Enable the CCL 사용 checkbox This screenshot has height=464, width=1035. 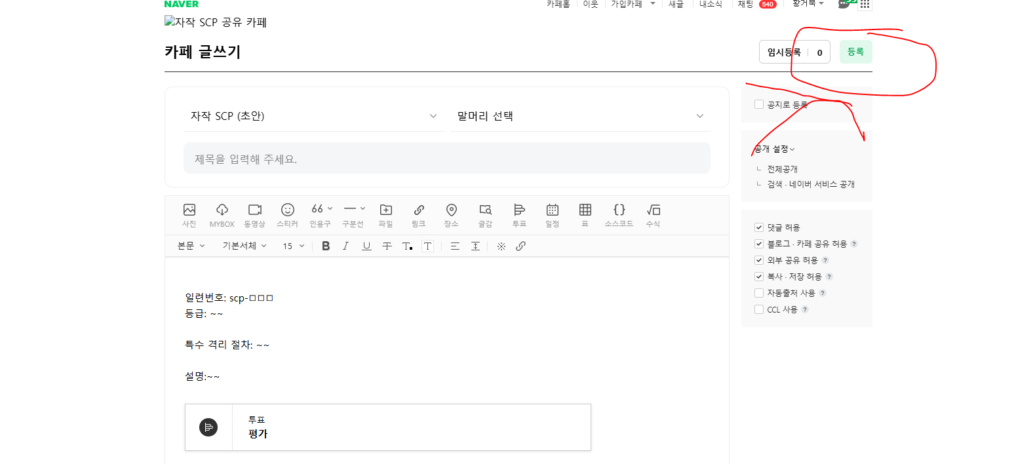point(759,309)
